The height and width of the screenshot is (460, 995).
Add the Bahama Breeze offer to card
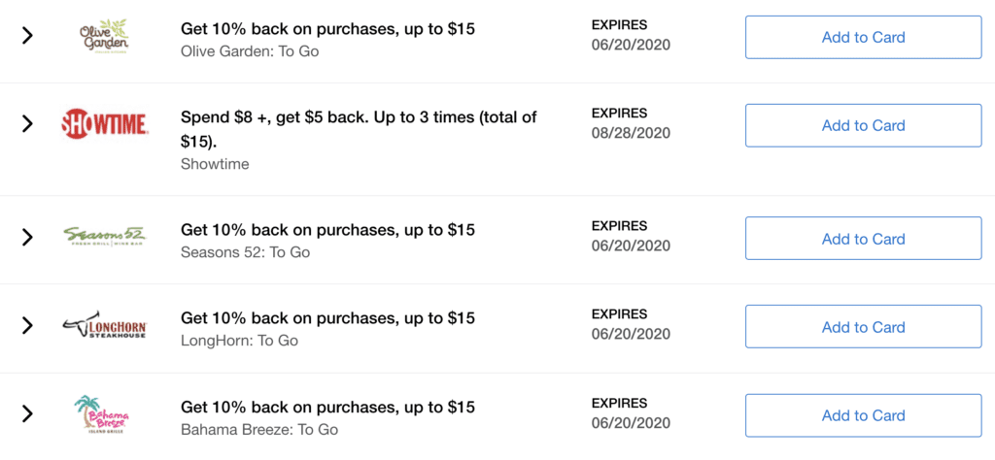coord(863,415)
